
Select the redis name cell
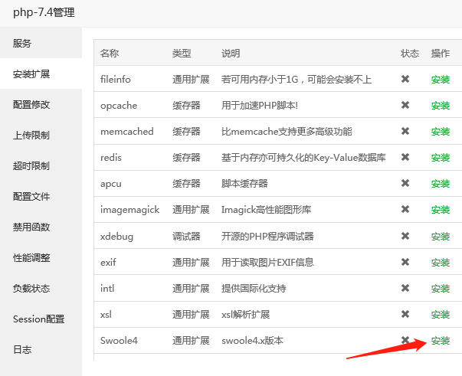tap(111, 158)
